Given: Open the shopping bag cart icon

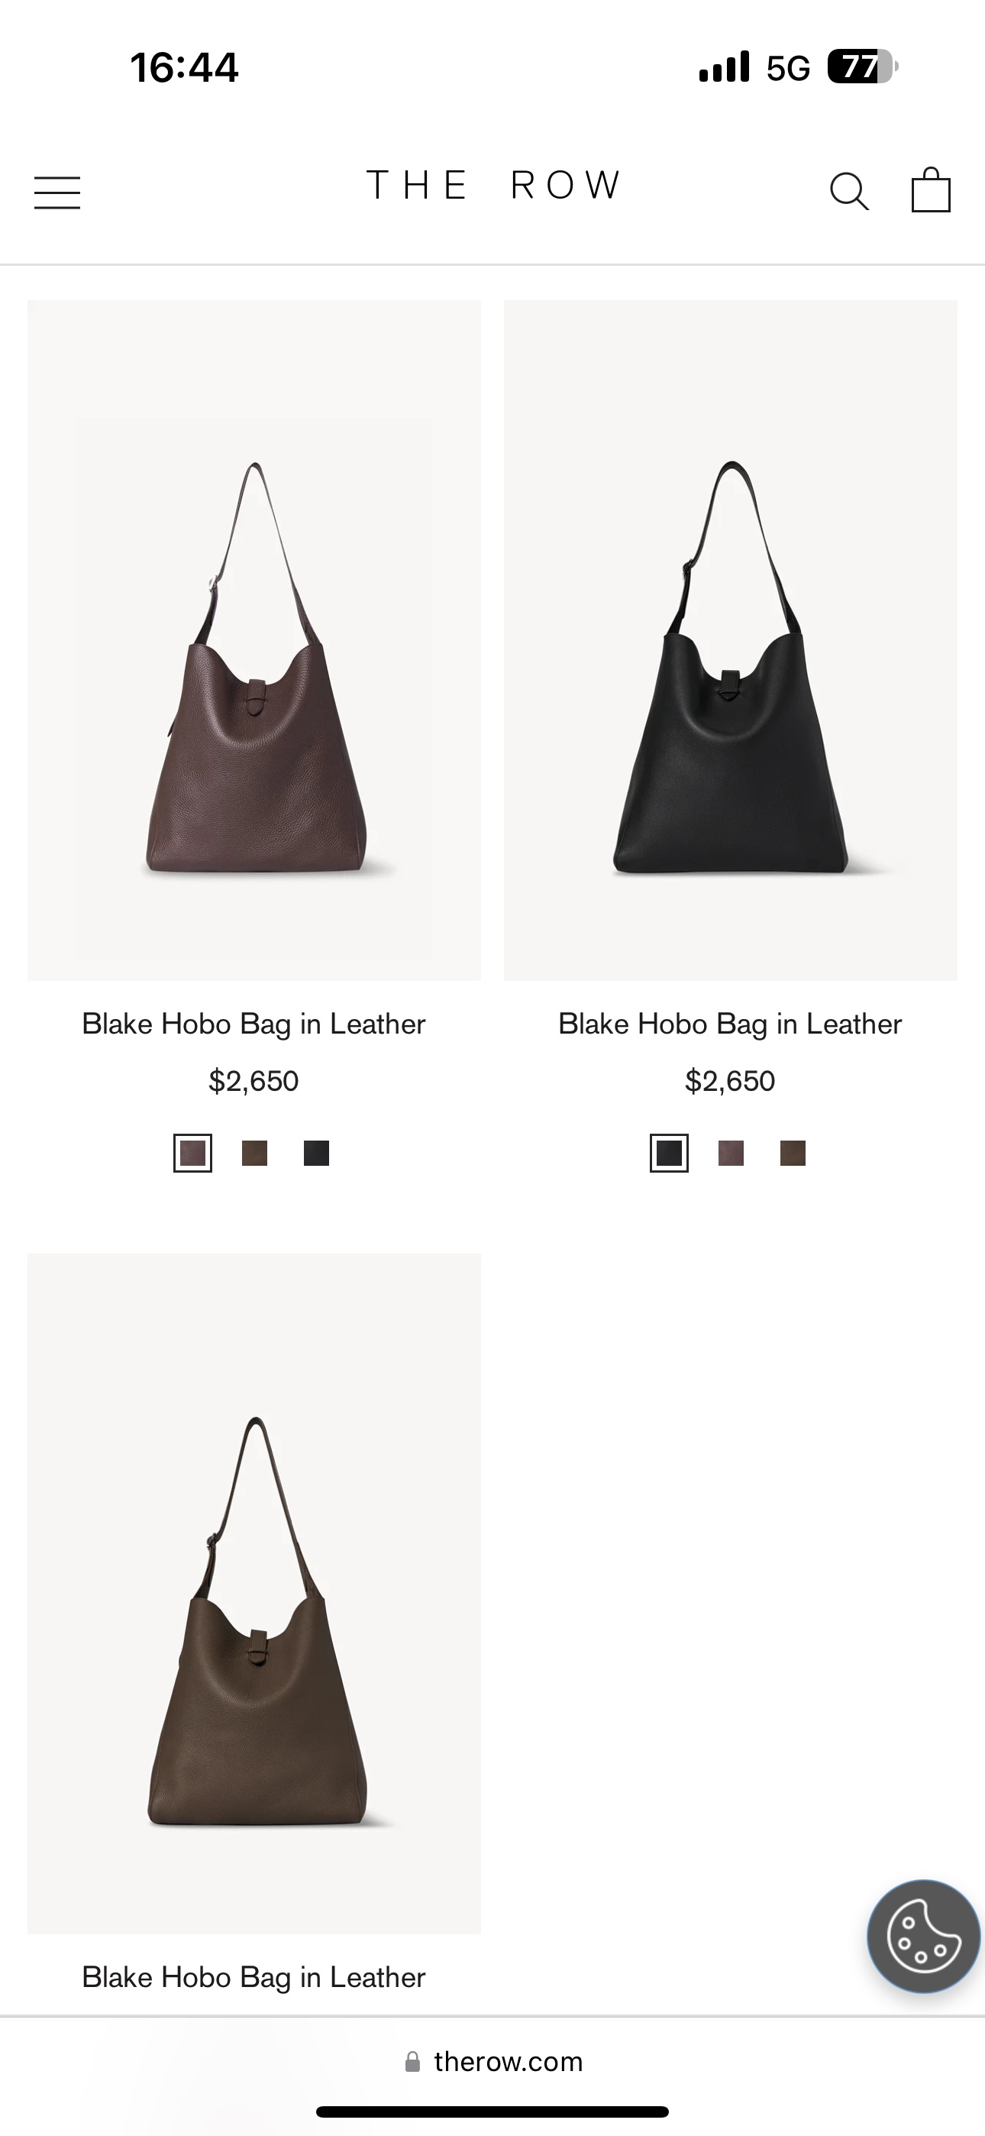Looking at the screenshot, I should pos(930,190).
